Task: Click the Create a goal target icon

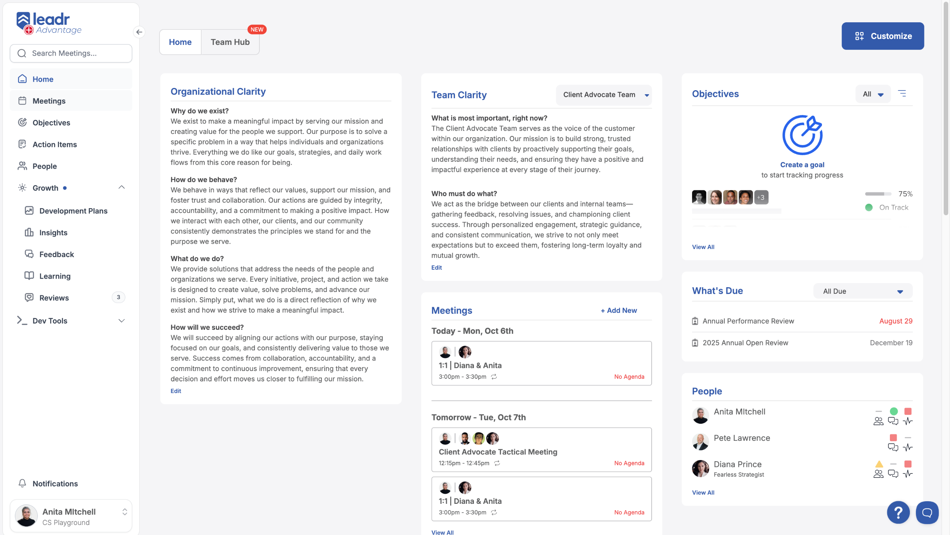Action: pyautogui.click(x=802, y=135)
